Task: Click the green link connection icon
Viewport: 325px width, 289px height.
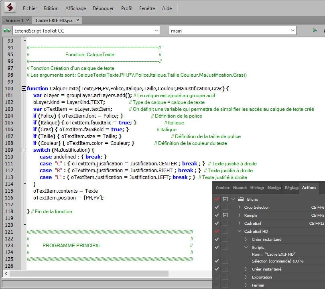Action: coord(6,31)
